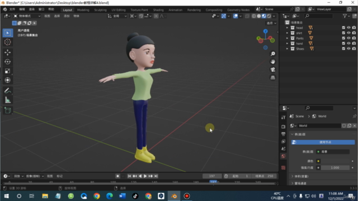The height and width of the screenshot is (201, 358).
Task: Switch to wireframe viewport shading
Action: 253,16
